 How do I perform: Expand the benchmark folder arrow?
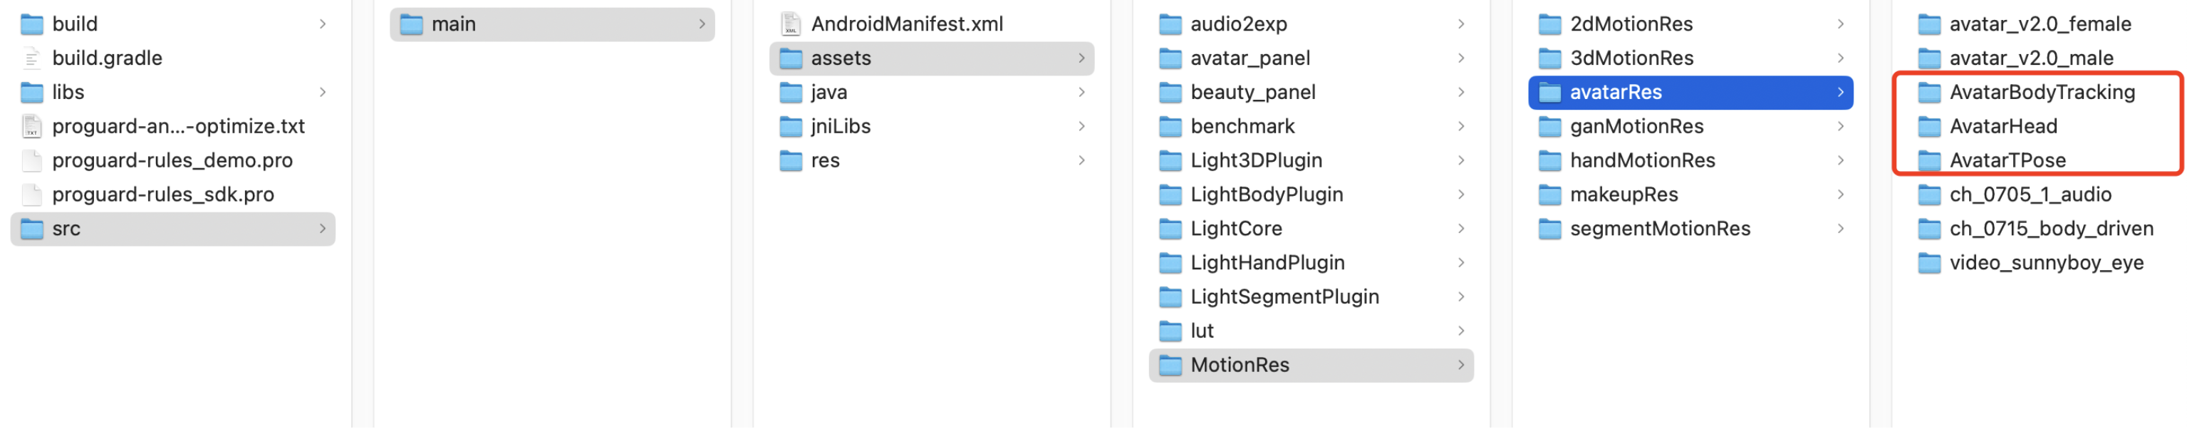click(1460, 125)
